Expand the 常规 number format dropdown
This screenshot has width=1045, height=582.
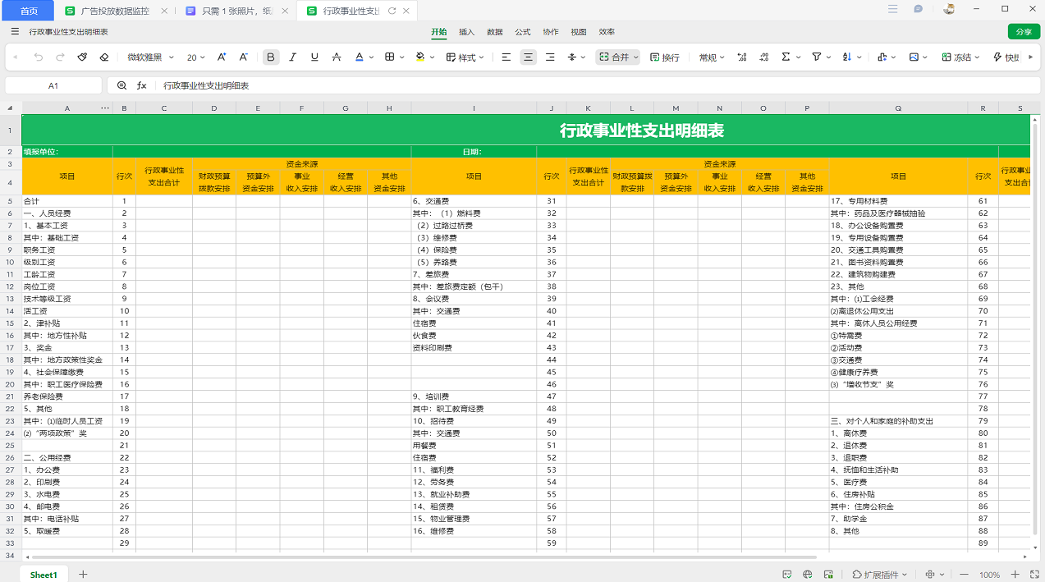coord(712,57)
